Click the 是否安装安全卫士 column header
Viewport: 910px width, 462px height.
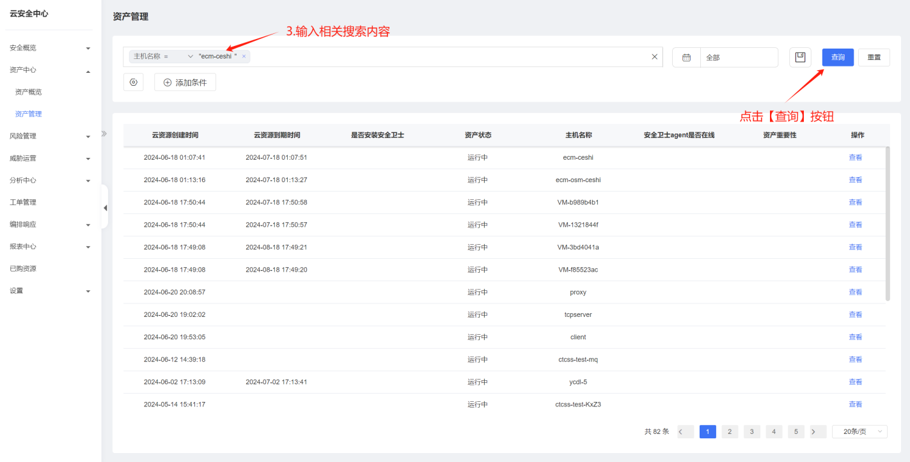click(377, 135)
